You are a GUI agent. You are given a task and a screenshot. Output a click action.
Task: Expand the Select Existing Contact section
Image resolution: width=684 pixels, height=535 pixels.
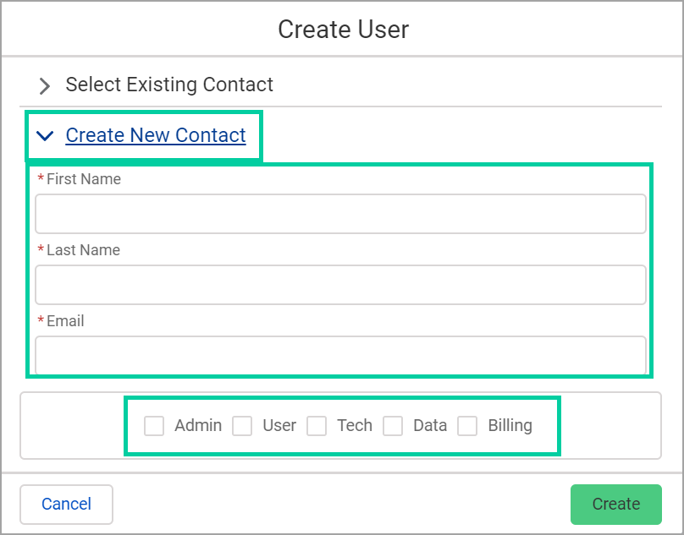[x=169, y=85]
